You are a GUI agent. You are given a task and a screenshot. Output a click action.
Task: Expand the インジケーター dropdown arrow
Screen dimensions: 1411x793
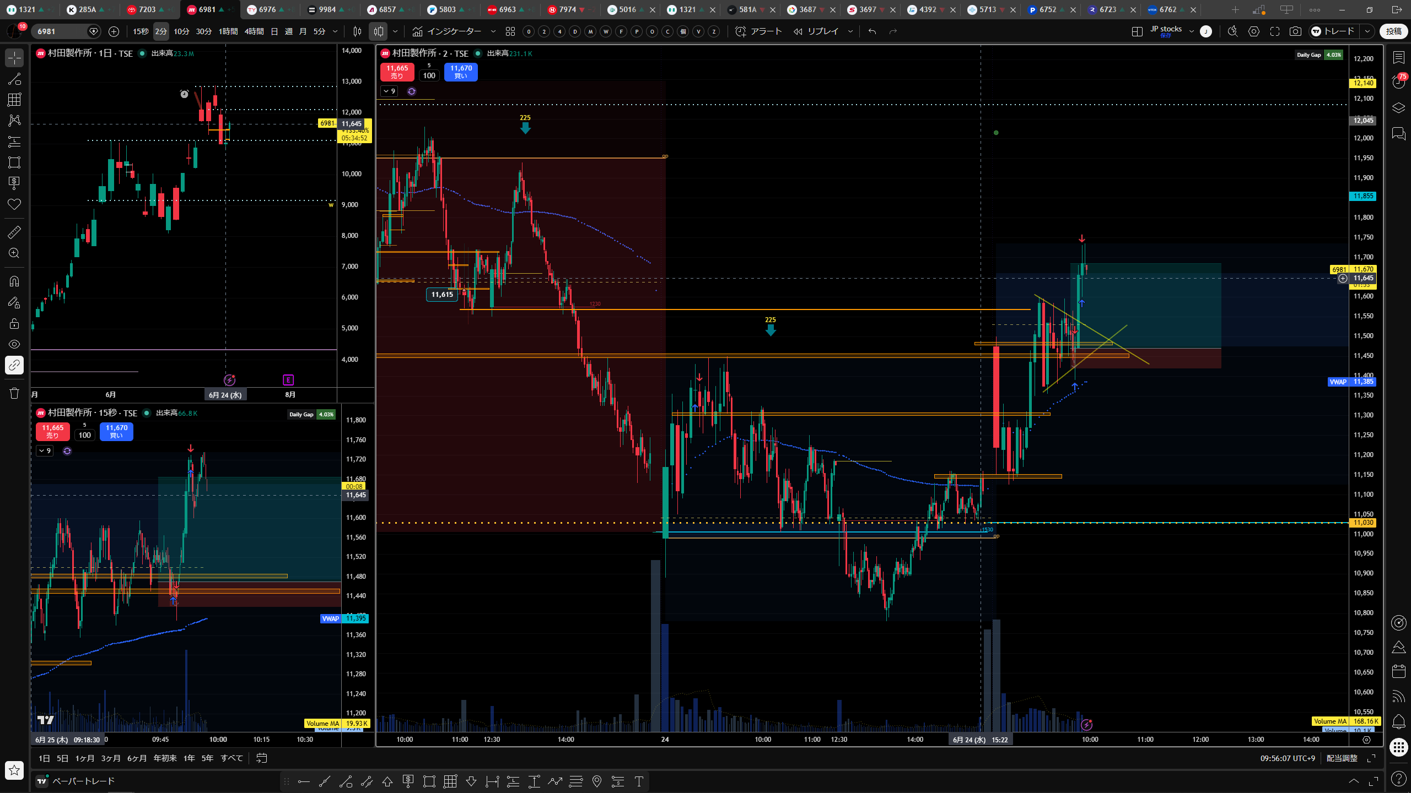[493, 31]
